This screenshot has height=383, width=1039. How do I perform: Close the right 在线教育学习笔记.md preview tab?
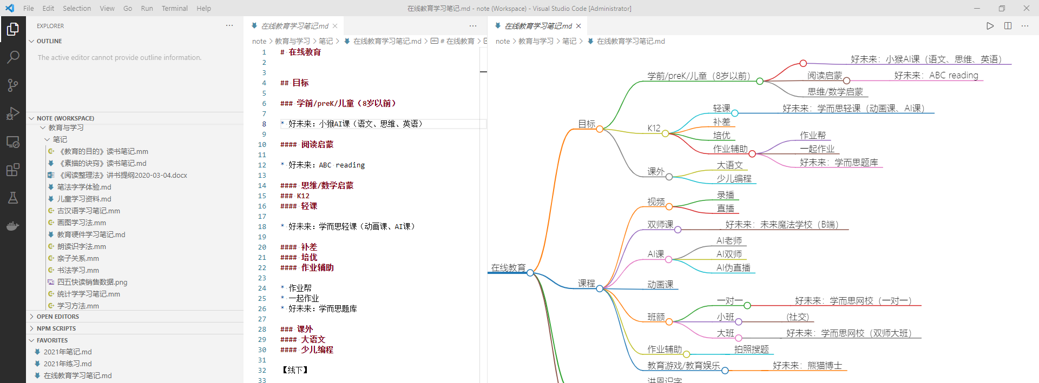[x=578, y=26]
